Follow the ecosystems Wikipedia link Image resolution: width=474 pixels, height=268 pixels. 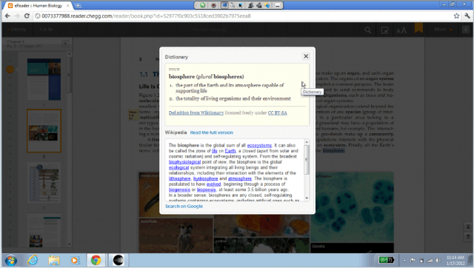click(x=259, y=145)
